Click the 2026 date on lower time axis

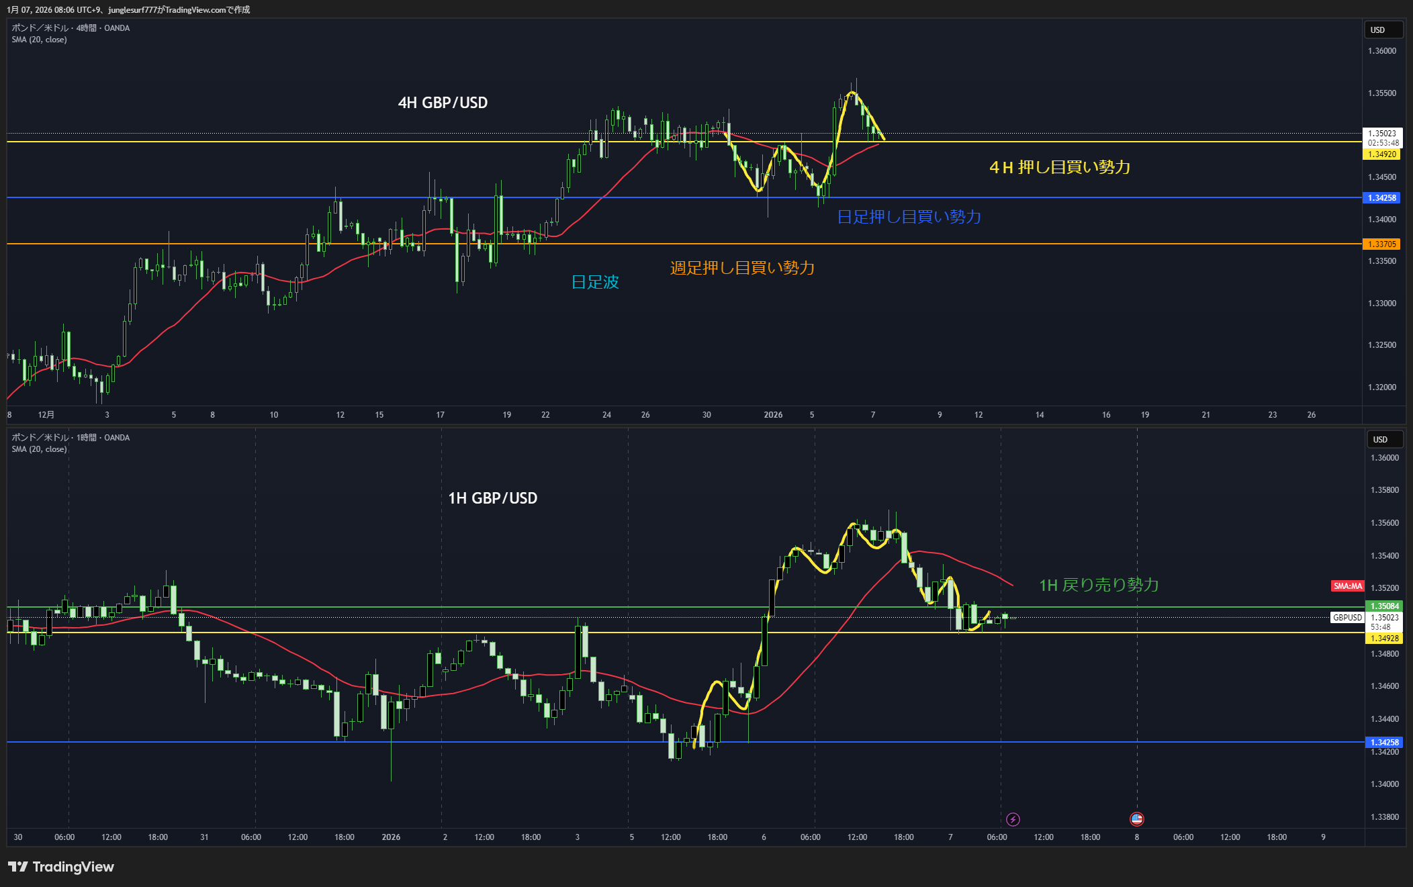391,837
